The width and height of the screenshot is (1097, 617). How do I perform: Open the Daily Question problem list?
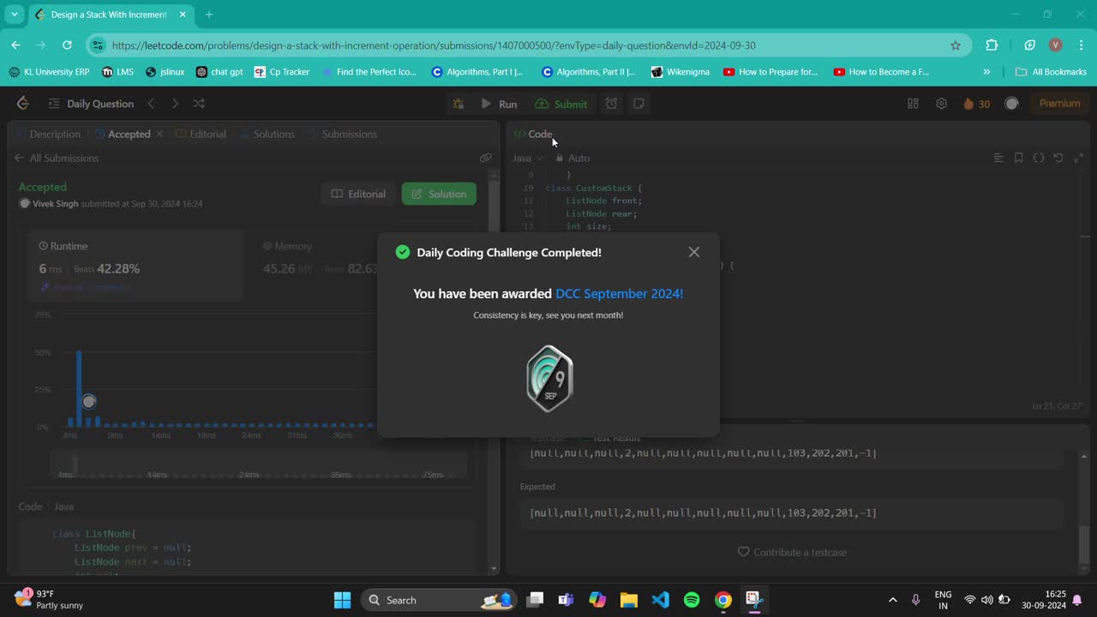tap(91, 104)
